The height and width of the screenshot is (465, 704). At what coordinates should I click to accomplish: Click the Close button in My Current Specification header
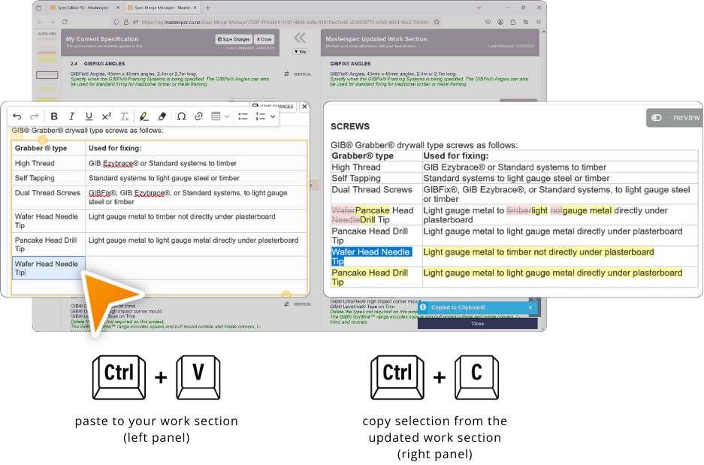coord(264,40)
